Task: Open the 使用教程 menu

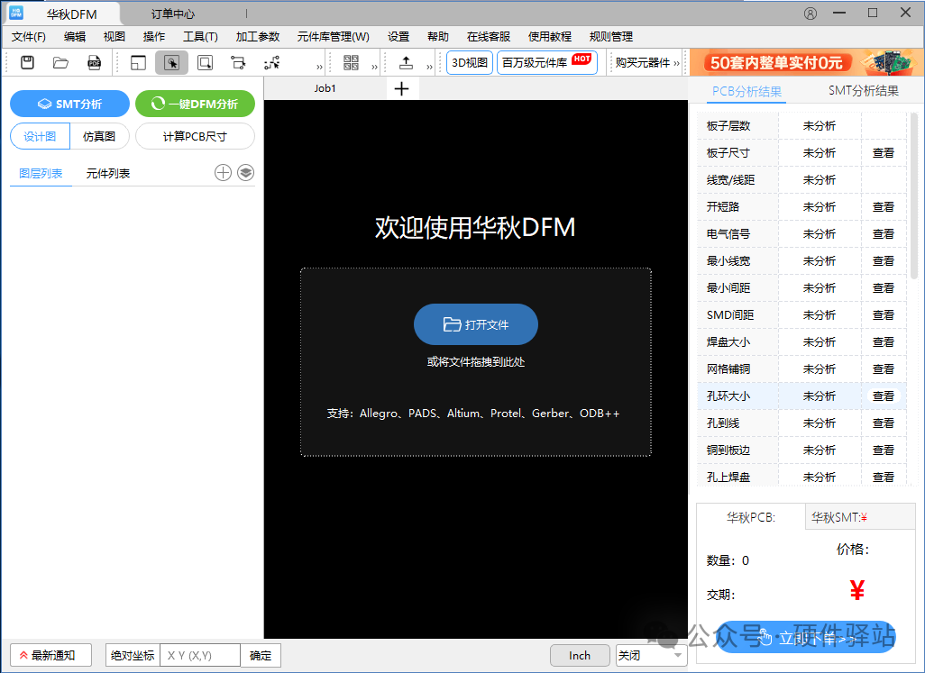Action: (x=550, y=37)
